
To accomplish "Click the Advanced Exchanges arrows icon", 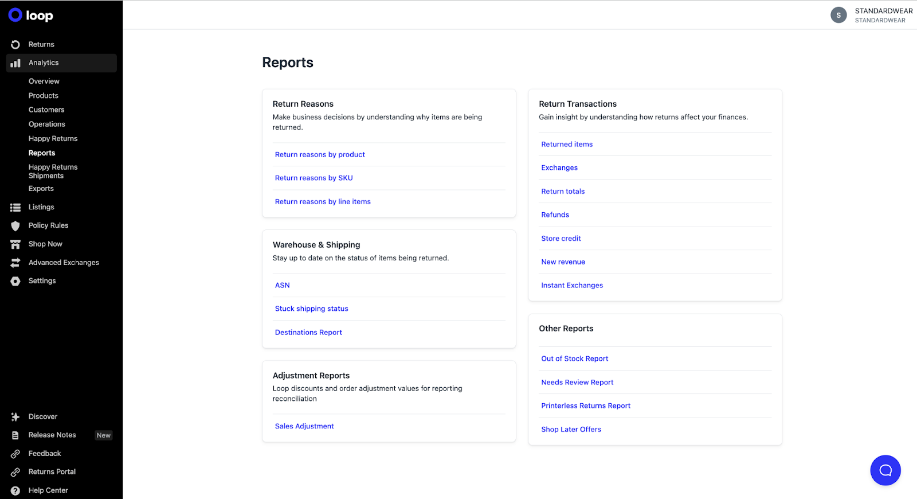I will [x=15, y=263].
